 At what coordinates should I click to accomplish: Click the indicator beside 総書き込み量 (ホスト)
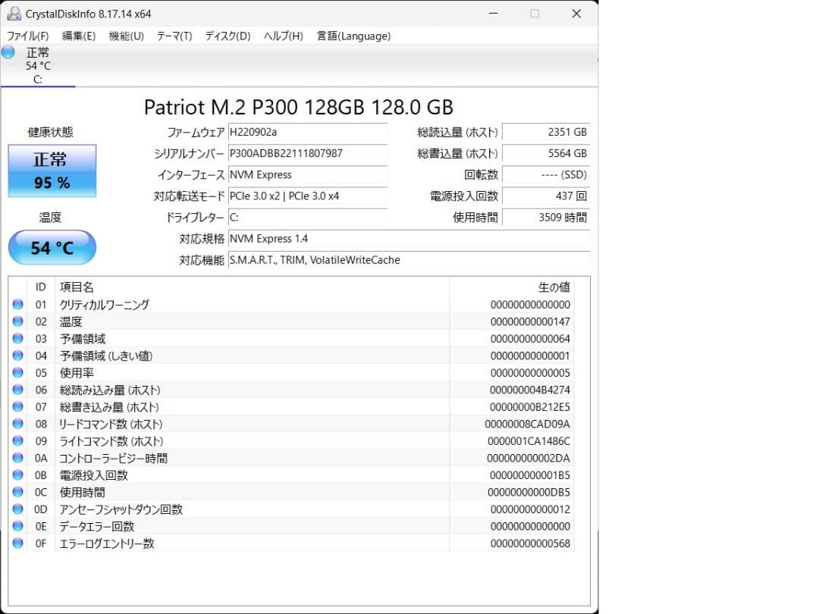17,406
